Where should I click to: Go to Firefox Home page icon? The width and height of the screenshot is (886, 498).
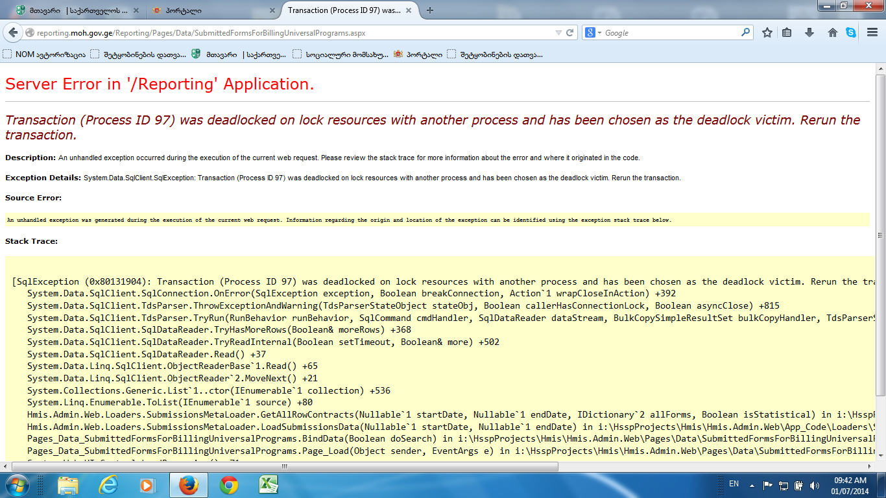(x=832, y=32)
